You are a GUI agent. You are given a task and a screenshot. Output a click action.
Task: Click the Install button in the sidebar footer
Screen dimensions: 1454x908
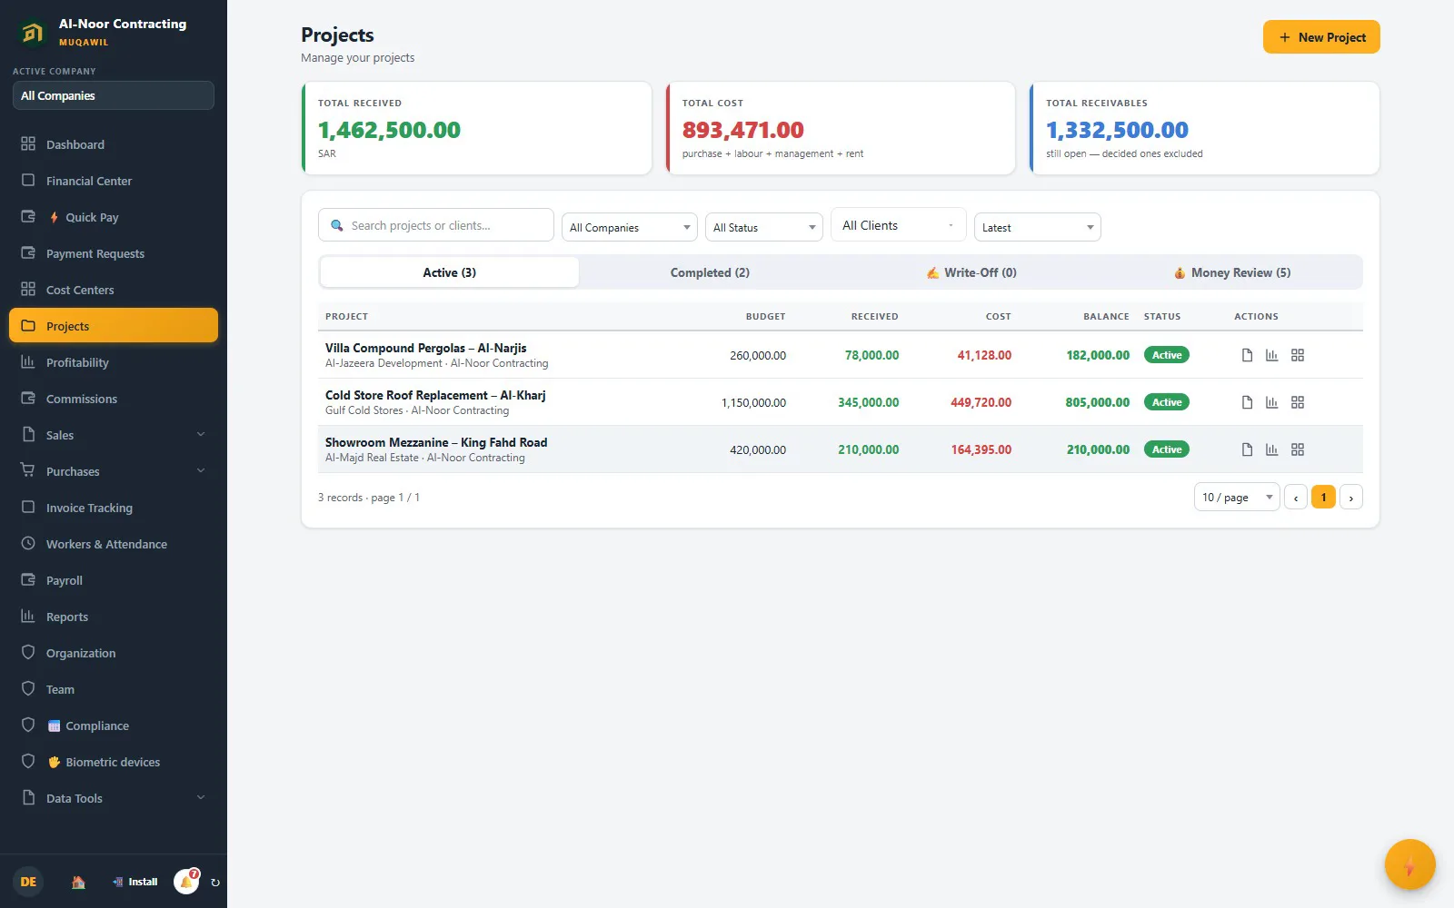coord(134,882)
